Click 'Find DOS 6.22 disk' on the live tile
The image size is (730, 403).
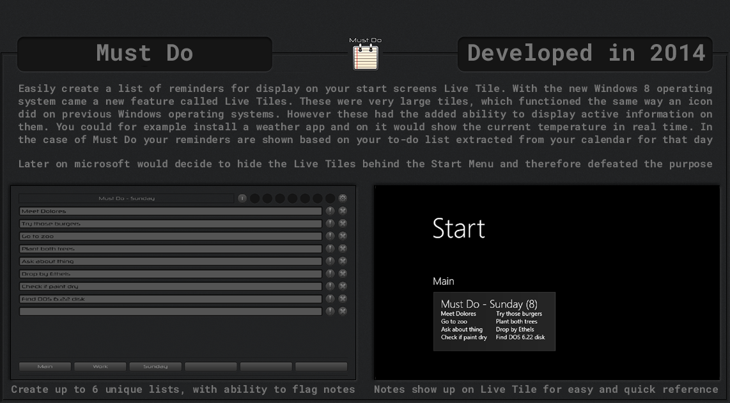[520, 337]
